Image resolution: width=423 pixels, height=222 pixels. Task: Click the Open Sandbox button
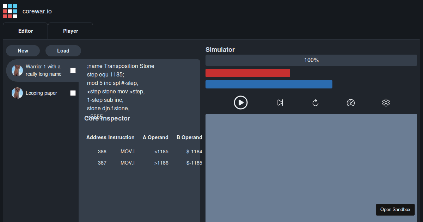395,209
